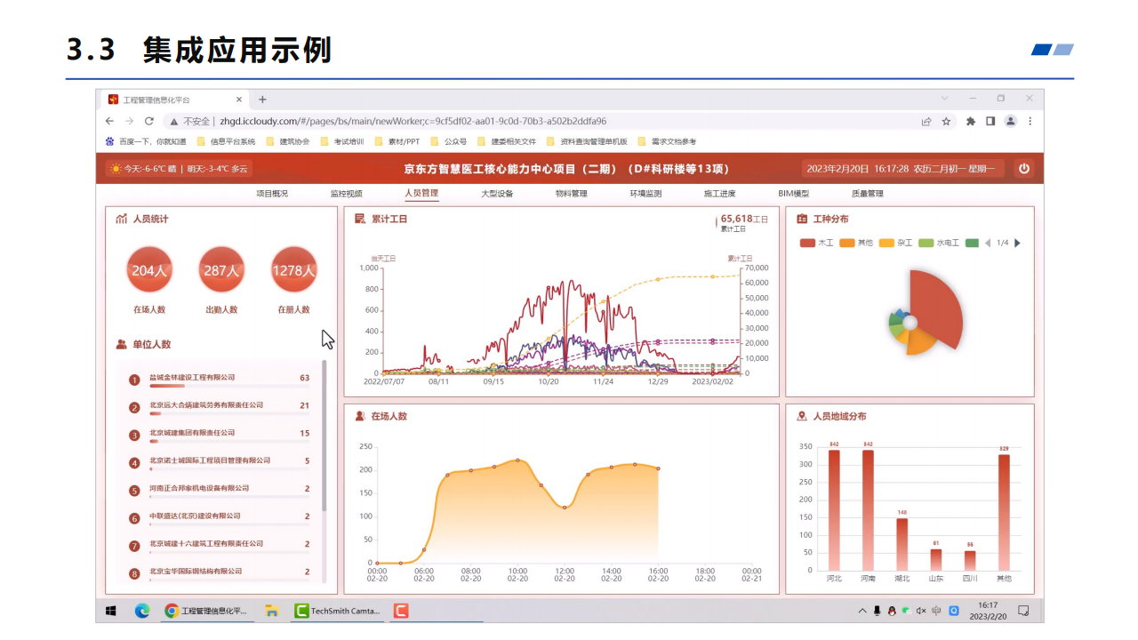Open Microsoft Edge from the taskbar
The image size is (1138, 640).
pyautogui.click(x=142, y=611)
